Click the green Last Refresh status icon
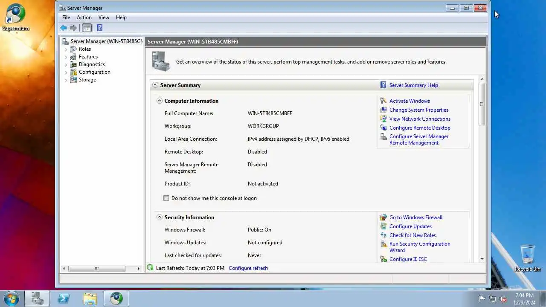546x307 pixels. [150, 268]
